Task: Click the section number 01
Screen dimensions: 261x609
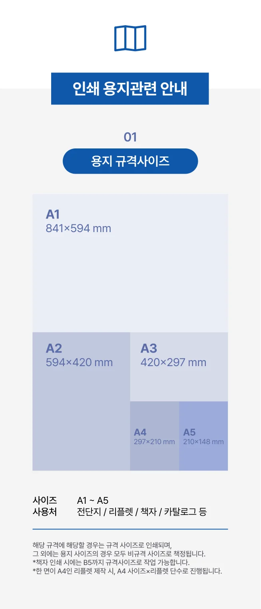Action: point(130,137)
